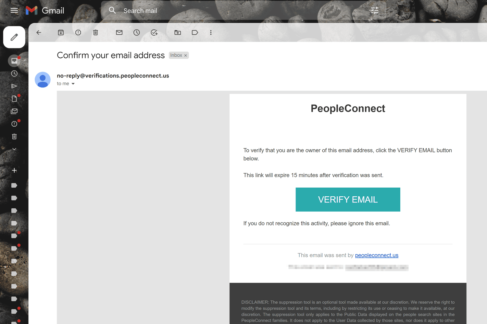Snooze this email
The height and width of the screenshot is (324, 487).
click(x=137, y=32)
